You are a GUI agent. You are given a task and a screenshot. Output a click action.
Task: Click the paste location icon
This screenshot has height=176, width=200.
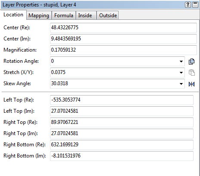[191, 72]
